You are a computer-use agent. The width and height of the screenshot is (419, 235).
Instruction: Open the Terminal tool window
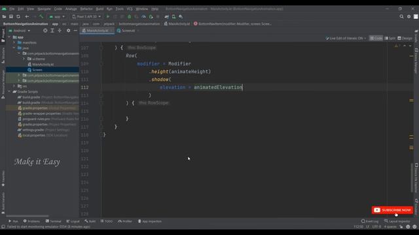(x=53, y=221)
